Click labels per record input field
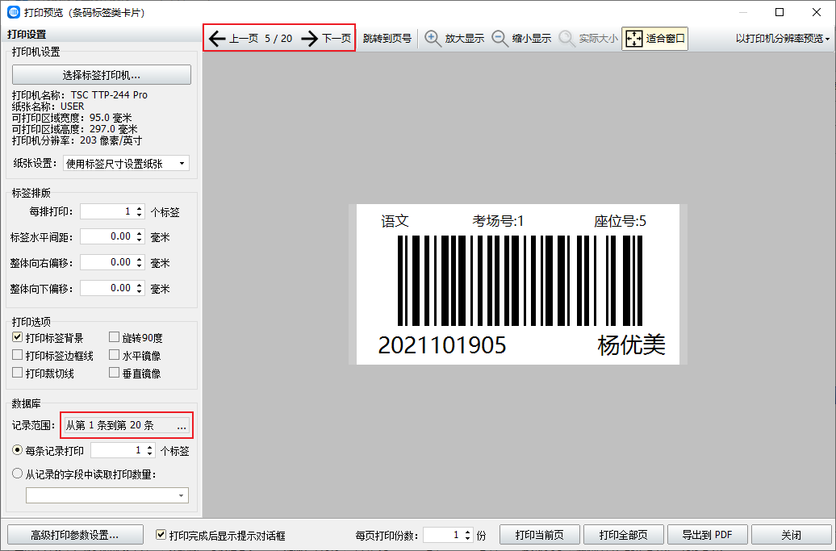 click(x=117, y=450)
